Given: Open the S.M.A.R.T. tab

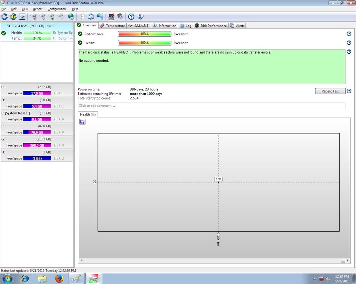Looking at the screenshot, I should [x=138, y=26].
